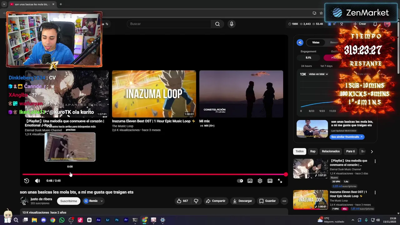Open 'Mi mix' Constelación thumbnail
The width and height of the screenshot is (400, 225).
[241, 94]
